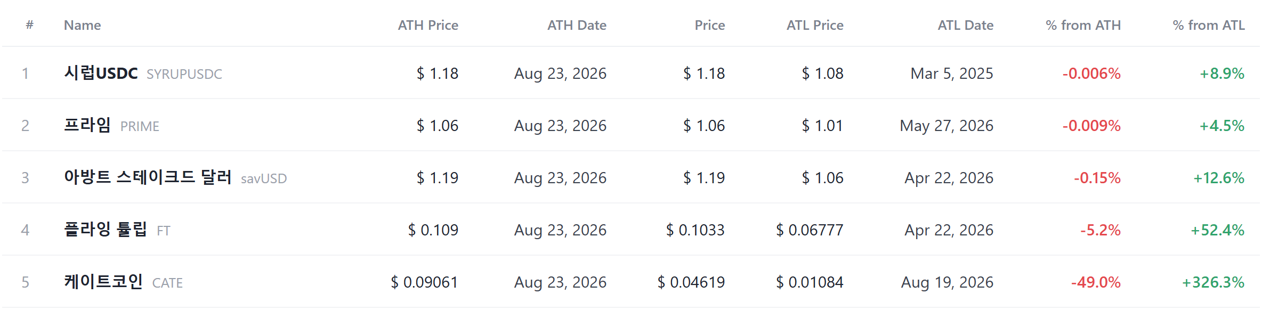
Task: Select the -49.0% from ATH value
Action: coord(1096,282)
